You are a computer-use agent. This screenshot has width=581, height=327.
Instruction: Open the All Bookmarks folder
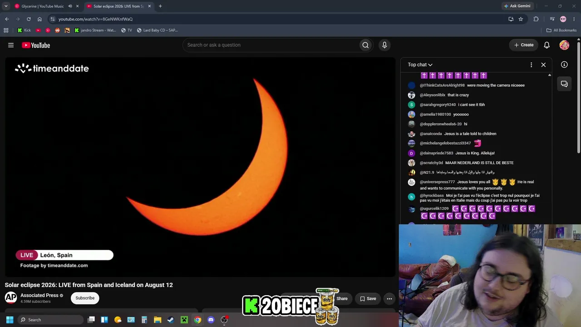pos(561,30)
